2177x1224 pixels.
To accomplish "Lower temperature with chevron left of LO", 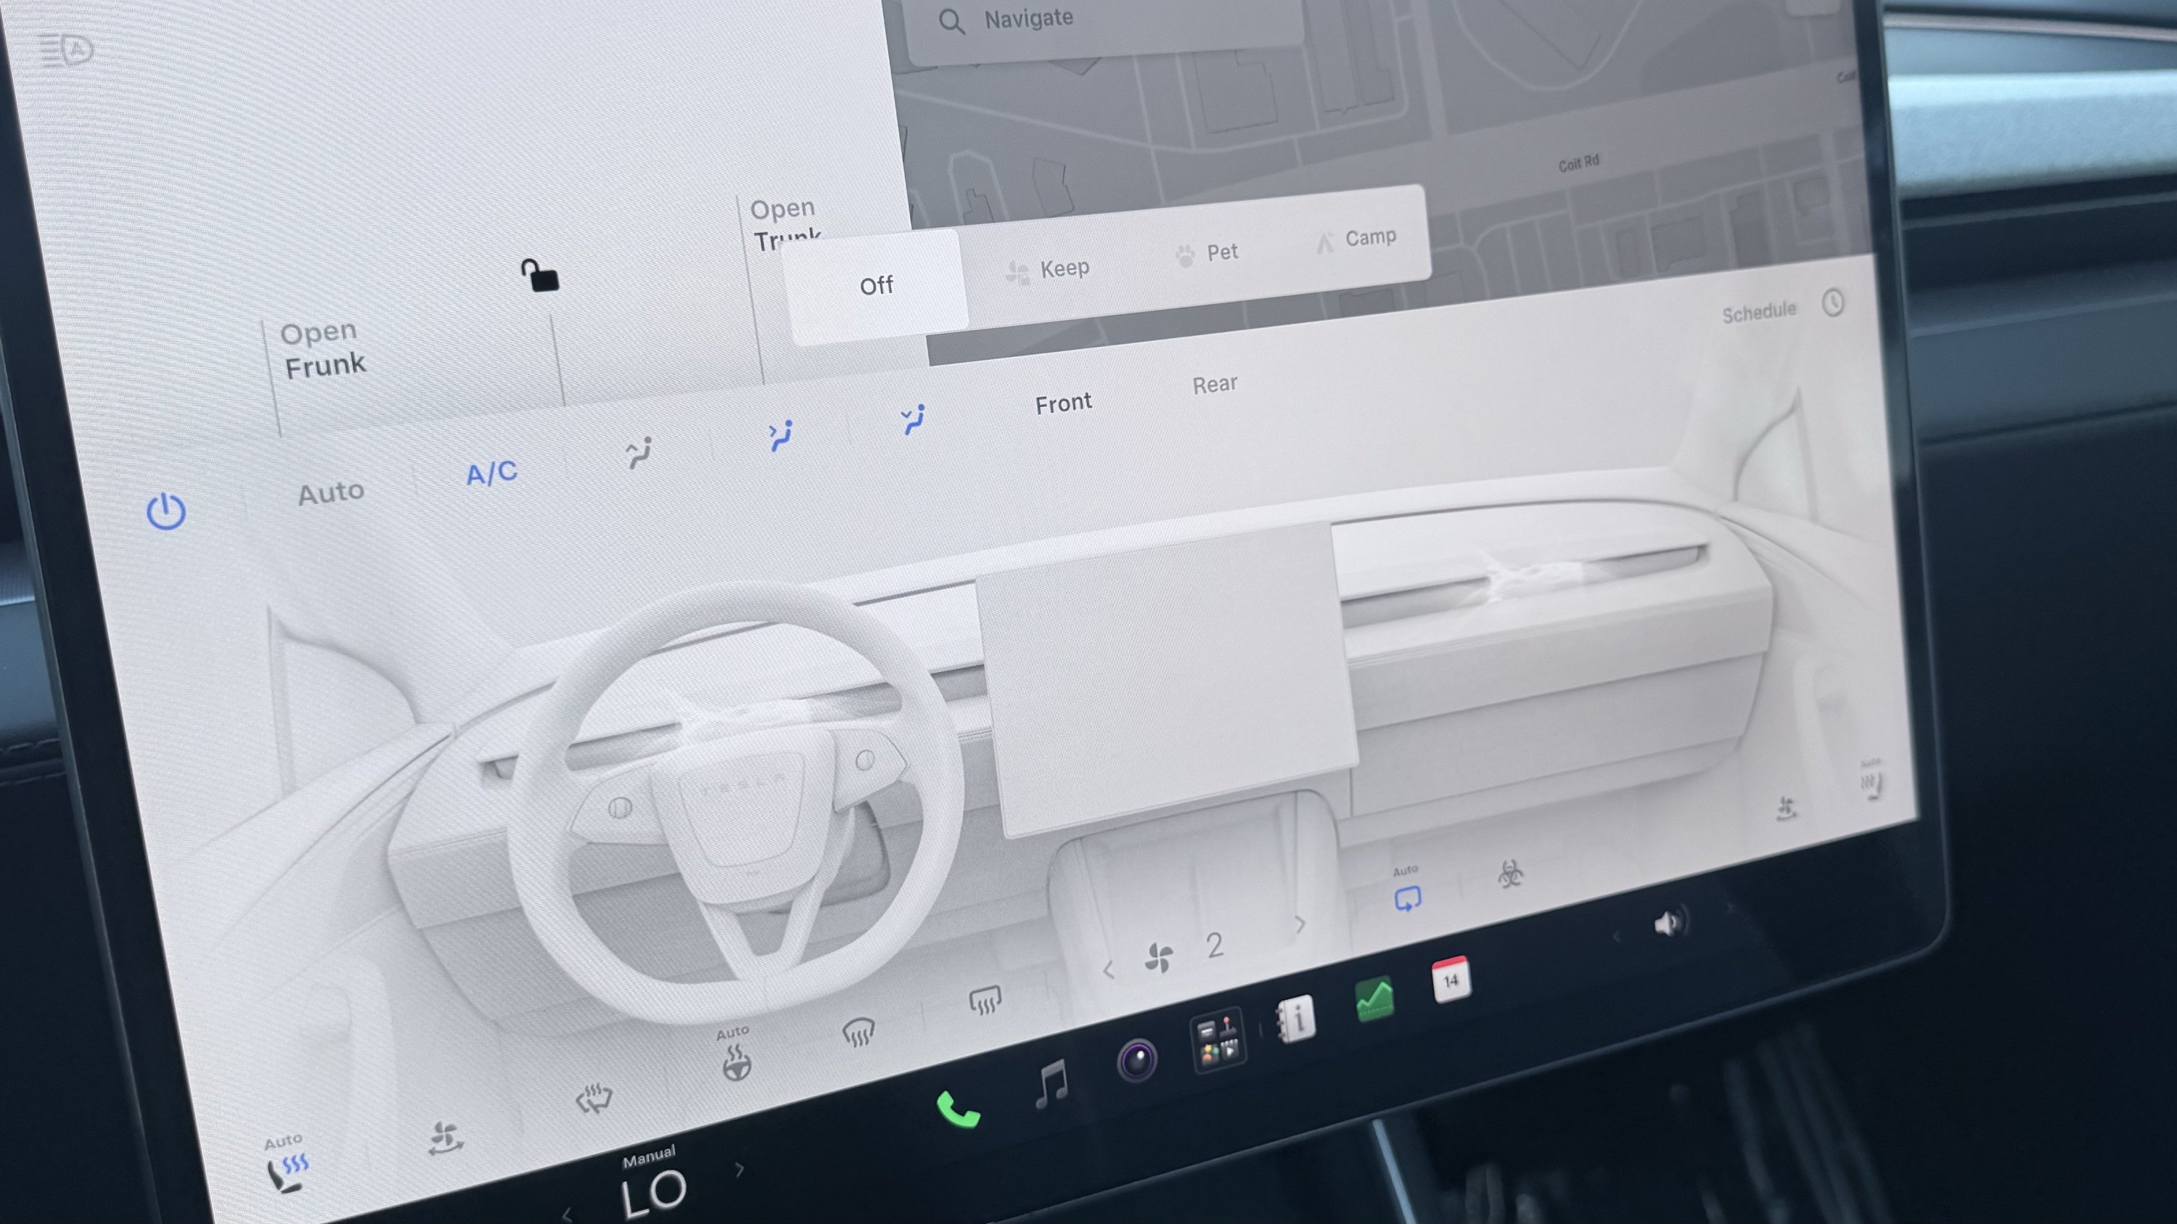I will point(567,1215).
